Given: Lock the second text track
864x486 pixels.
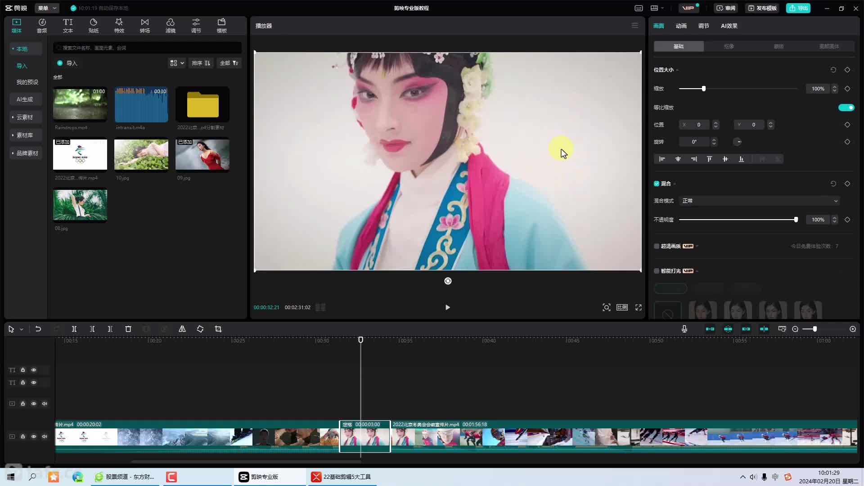Looking at the screenshot, I should tap(23, 382).
